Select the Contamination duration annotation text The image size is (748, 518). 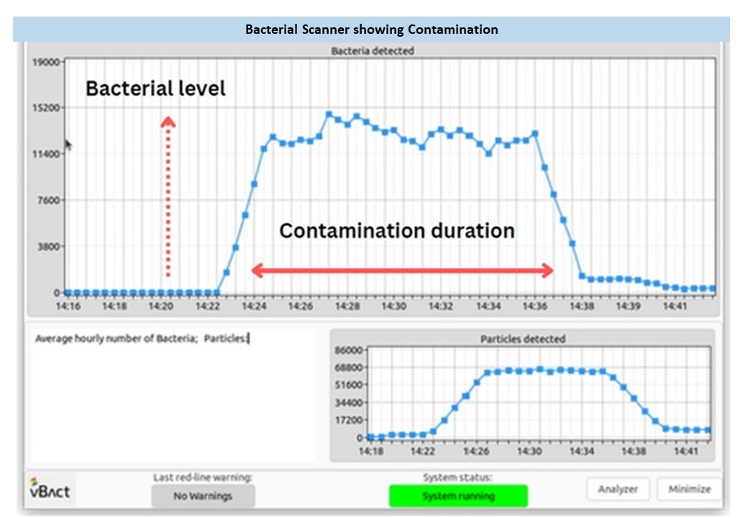click(396, 231)
